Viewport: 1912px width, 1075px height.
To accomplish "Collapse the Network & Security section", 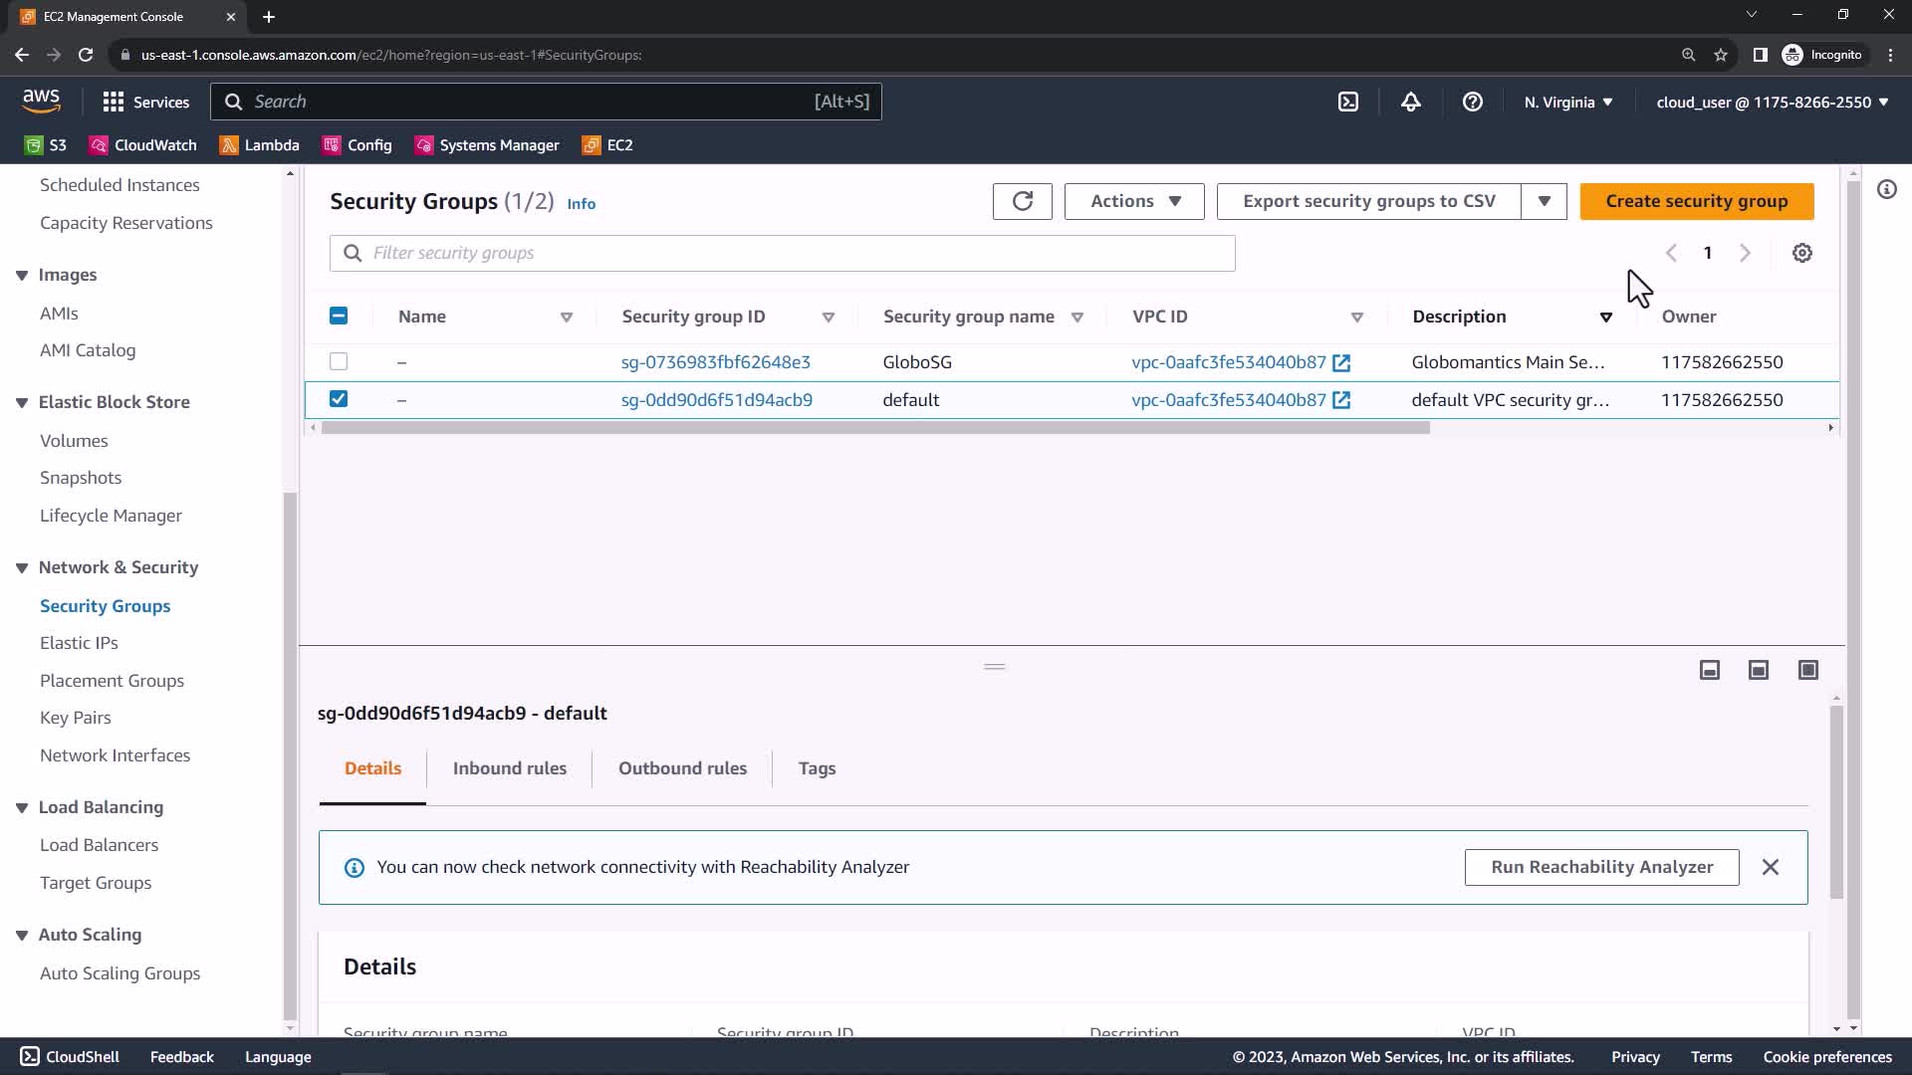I will pos(22,567).
